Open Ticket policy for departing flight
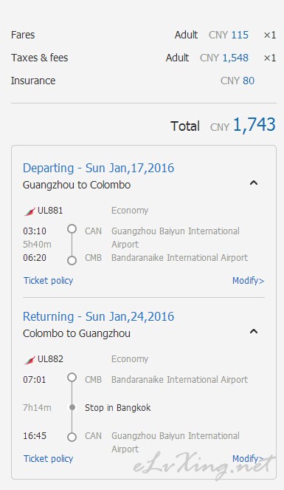This screenshot has width=284, height=490. 49,281
